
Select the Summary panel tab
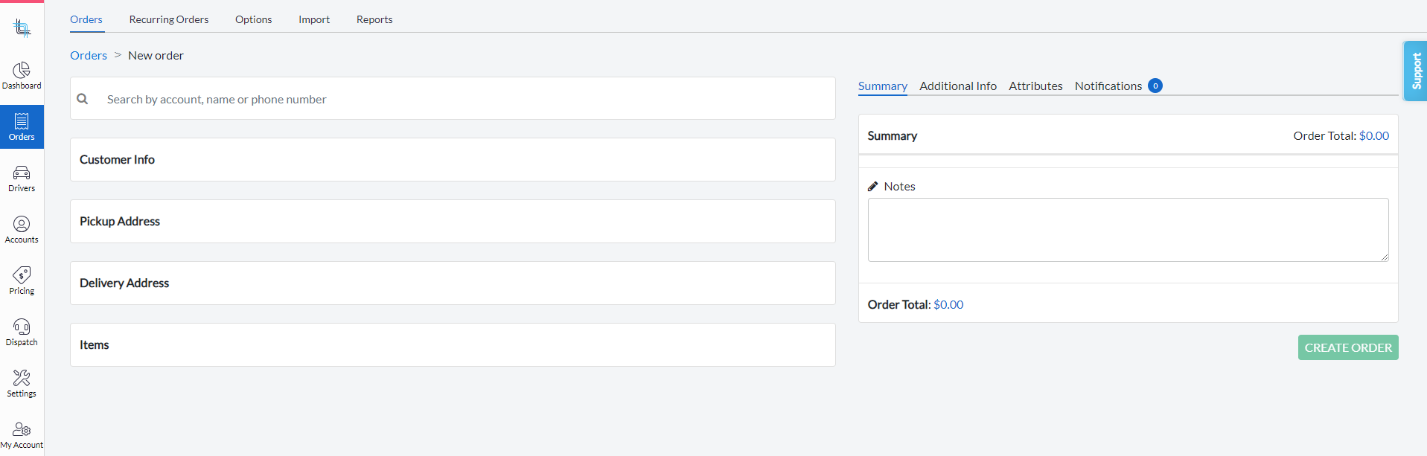click(x=883, y=86)
